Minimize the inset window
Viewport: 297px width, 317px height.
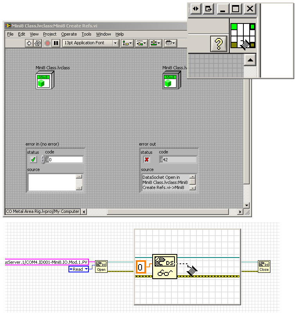(223, 9)
